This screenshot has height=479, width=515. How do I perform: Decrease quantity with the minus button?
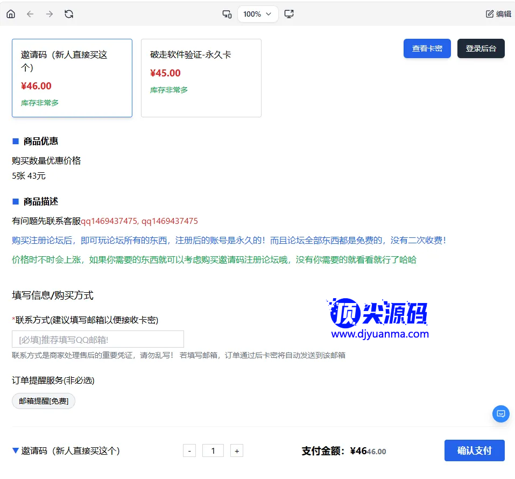coord(189,451)
